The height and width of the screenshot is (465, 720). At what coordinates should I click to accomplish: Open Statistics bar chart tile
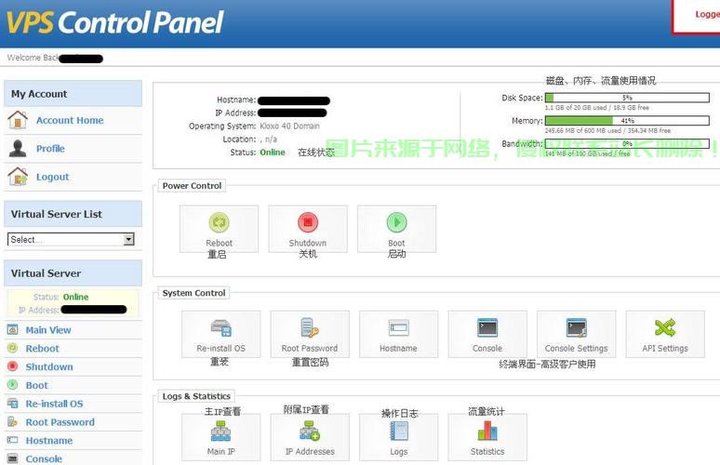(487, 437)
